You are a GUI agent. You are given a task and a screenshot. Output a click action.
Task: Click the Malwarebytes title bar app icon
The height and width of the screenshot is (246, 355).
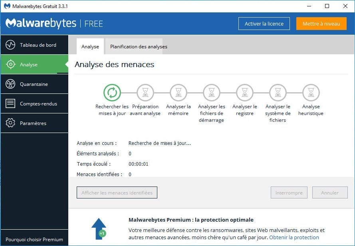click(7, 6)
